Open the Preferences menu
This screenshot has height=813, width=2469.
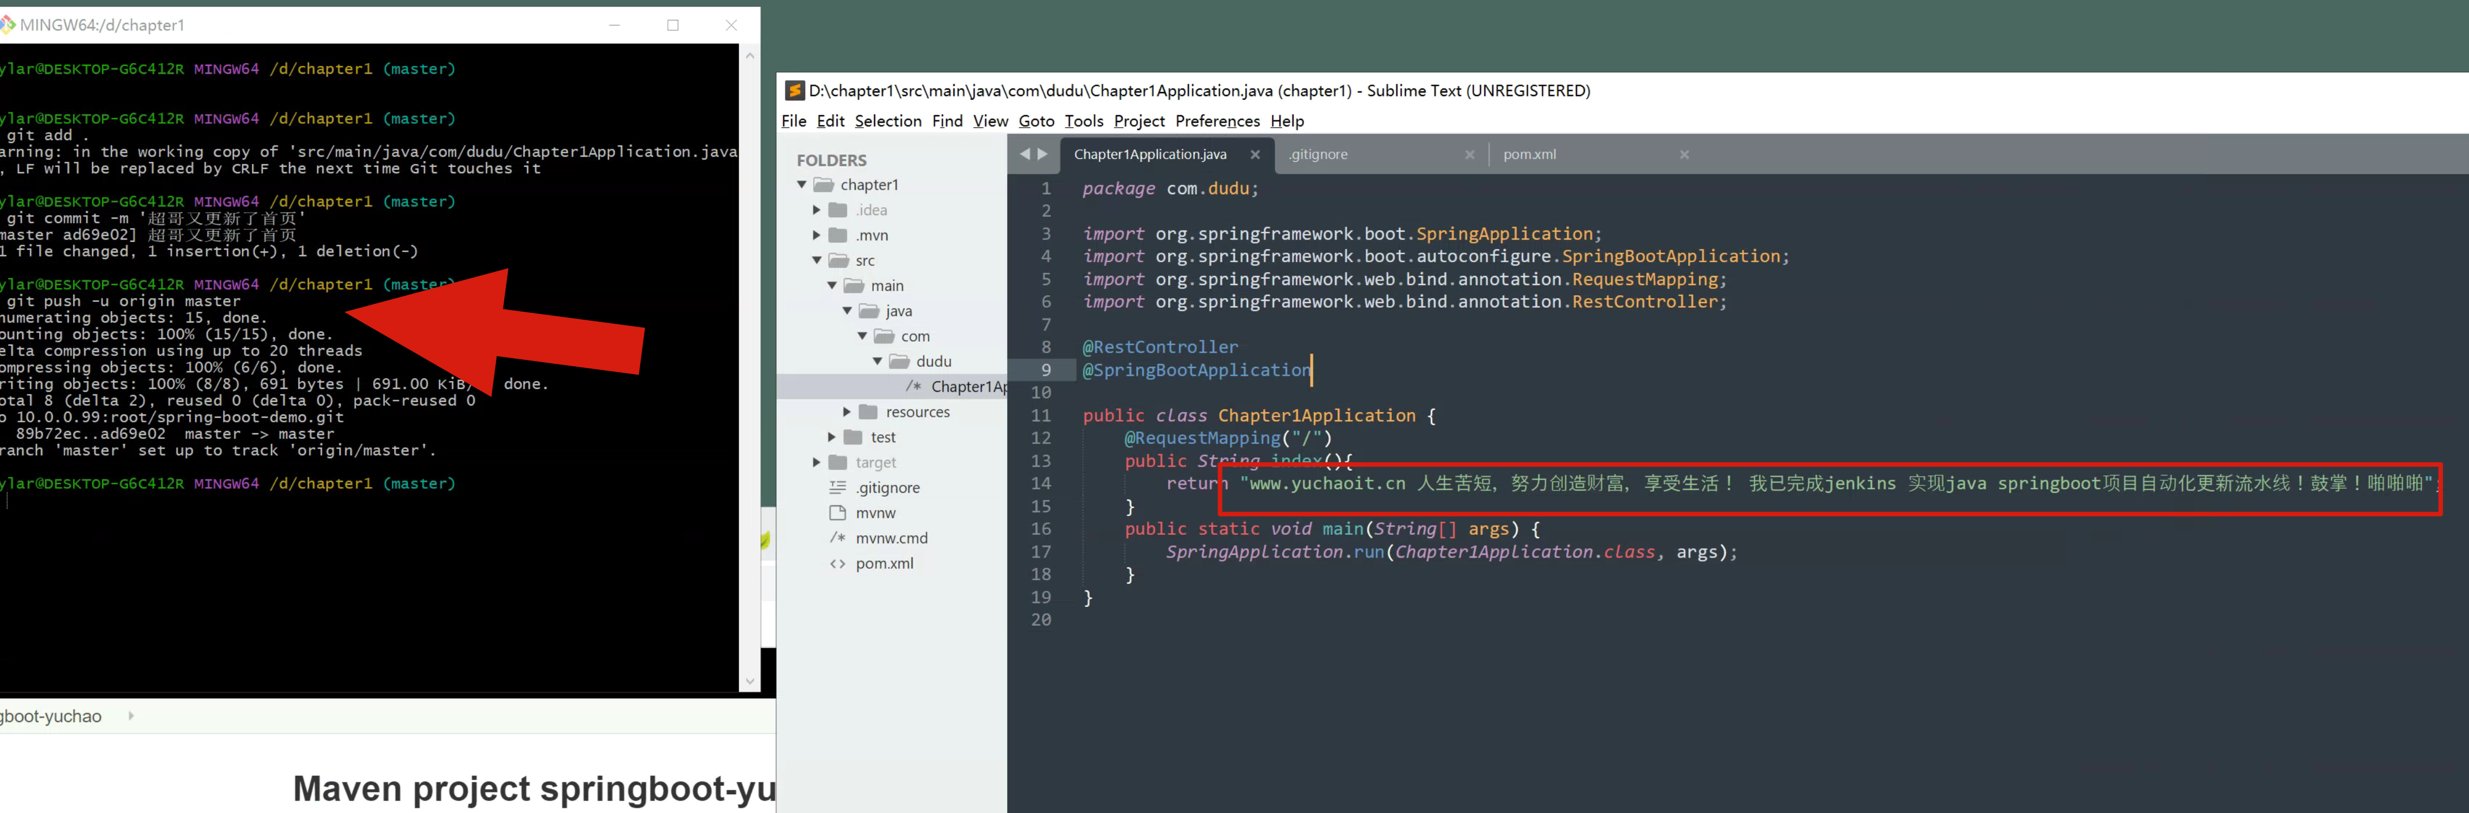(x=1216, y=121)
